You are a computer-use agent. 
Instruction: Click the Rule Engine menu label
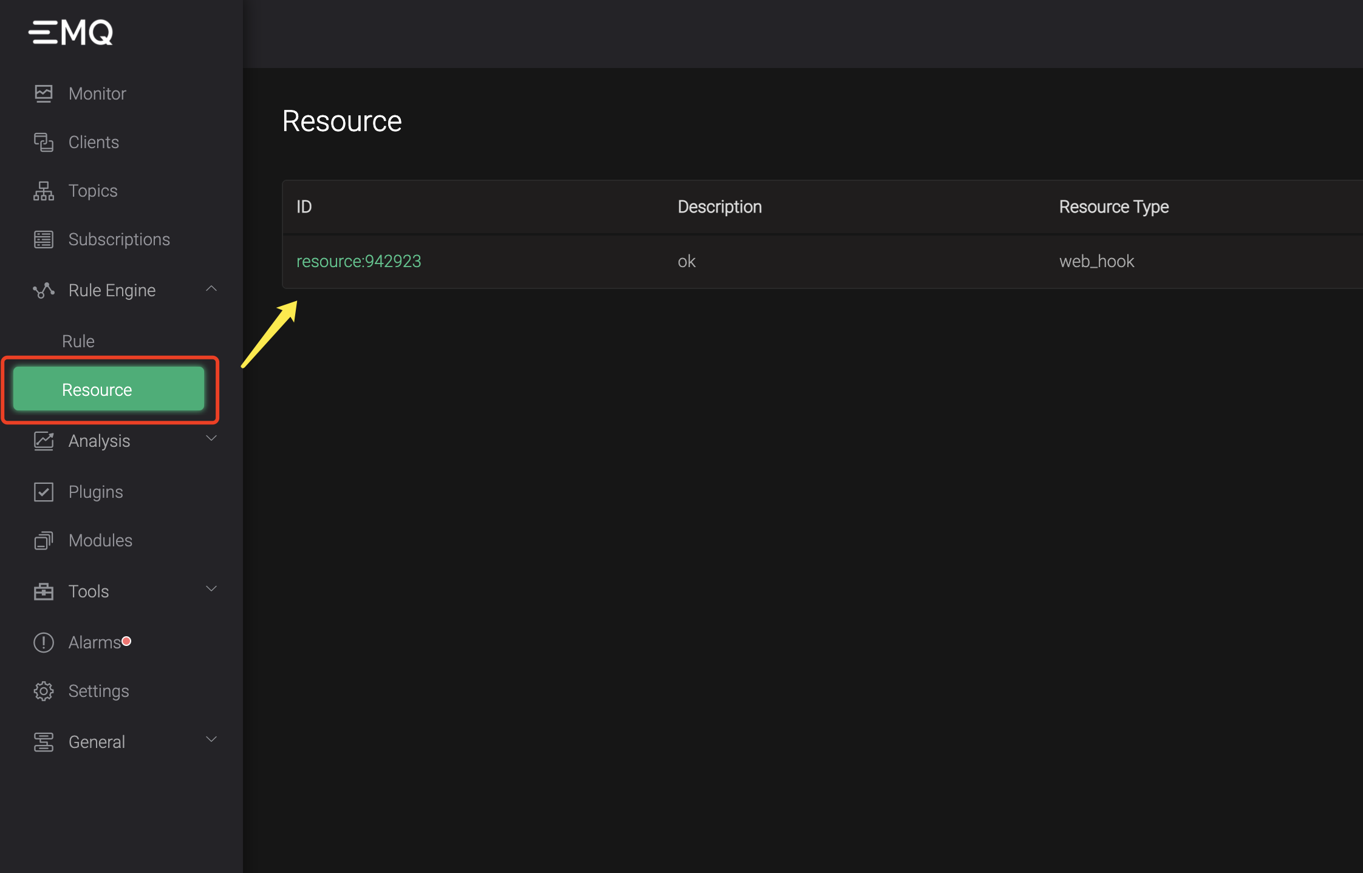(112, 290)
